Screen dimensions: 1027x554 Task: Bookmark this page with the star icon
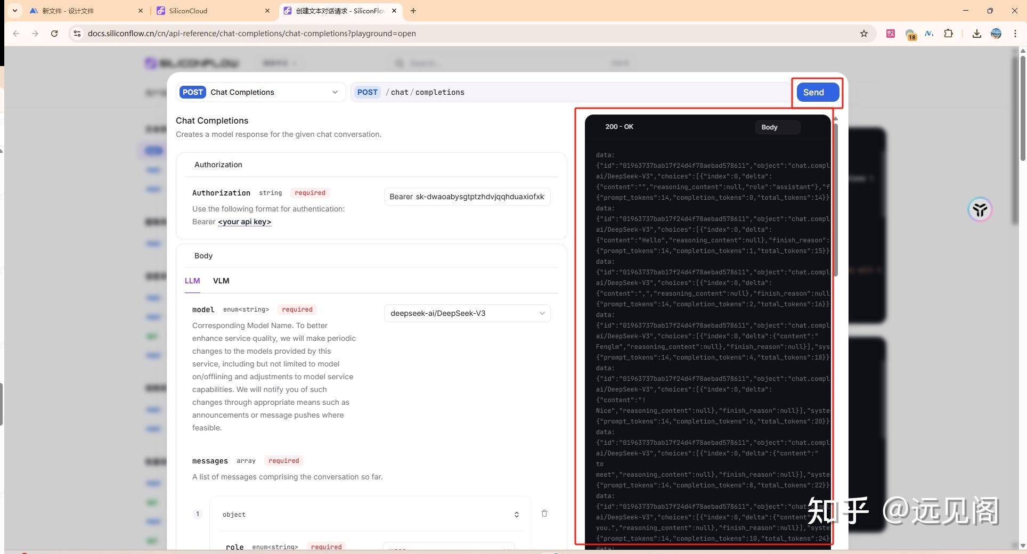(x=864, y=34)
